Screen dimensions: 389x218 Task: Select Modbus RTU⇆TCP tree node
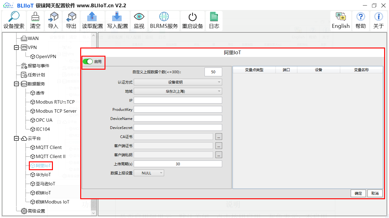[53, 102]
